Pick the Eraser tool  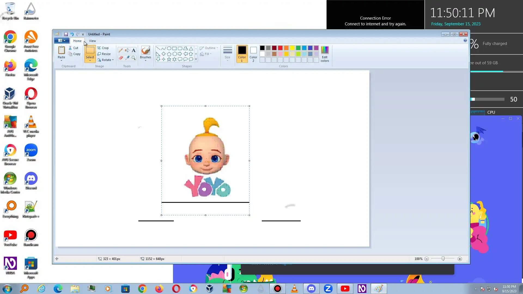[x=121, y=58]
